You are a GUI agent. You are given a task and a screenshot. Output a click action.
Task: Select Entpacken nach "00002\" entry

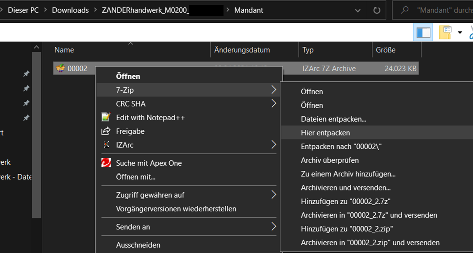(341, 147)
